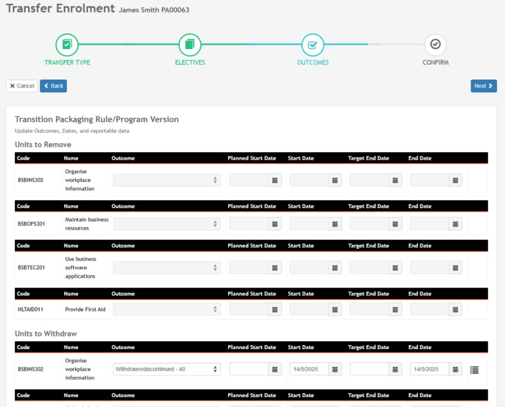The width and height of the screenshot is (505, 407).
Task: Click the unit name Maintain business resources
Action: [x=87, y=224]
